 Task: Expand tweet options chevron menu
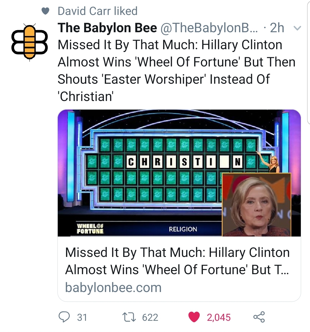click(297, 28)
